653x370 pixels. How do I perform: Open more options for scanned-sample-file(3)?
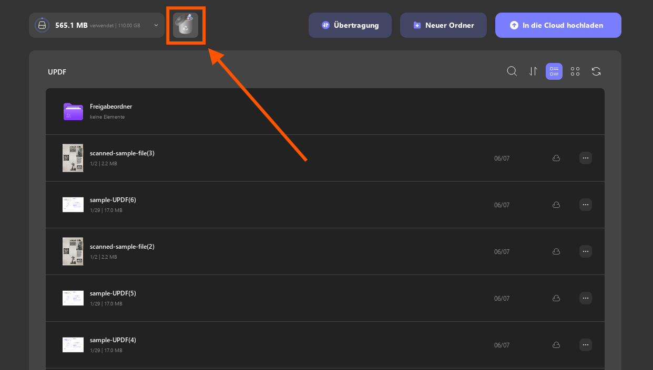tap(586, 158)
